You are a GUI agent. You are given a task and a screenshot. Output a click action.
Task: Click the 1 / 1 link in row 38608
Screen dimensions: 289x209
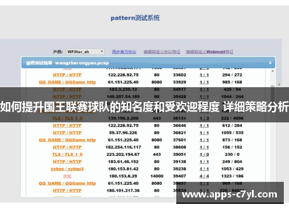pyautogui.click(x=204, y=147)
